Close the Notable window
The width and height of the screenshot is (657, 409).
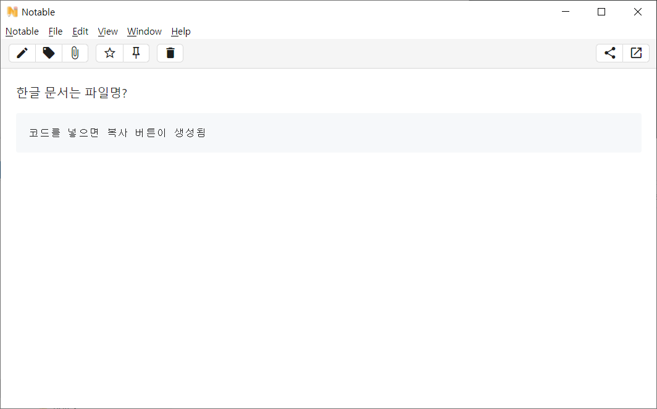tap(638, 12)
